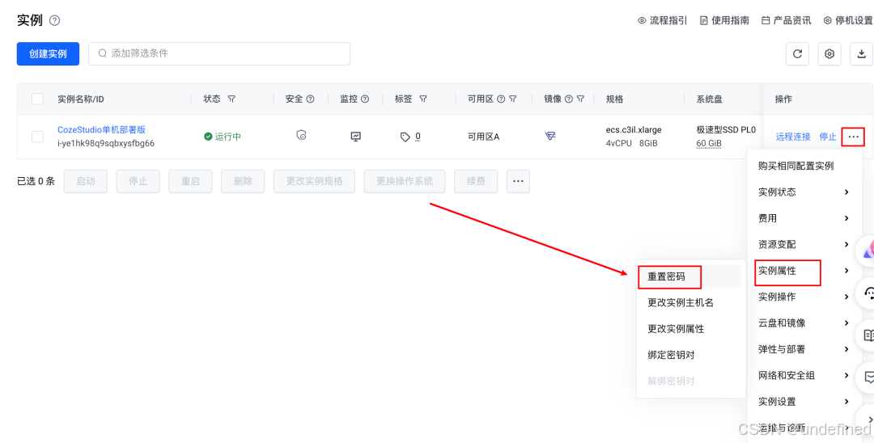Click instance ID i-ye1hk98q9sqbxysfbg66
The width and height of the screenshot is (874, 443).
106,143
